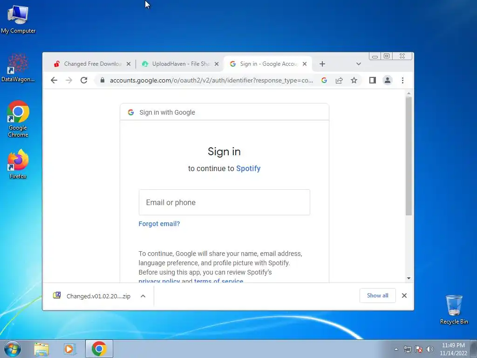The height and width of the screenshot is (358, 477).
Task: Restore down the Chrome window
Action: pyautogui.click(x=387, y=56)
